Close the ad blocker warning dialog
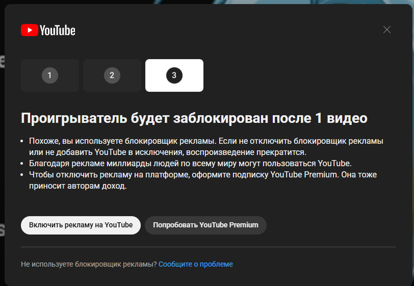The image size is (414, 286). (x=387, y=30)
